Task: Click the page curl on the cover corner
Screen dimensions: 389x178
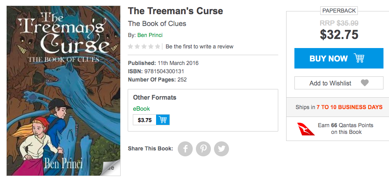Action: (x=110, y=167)
